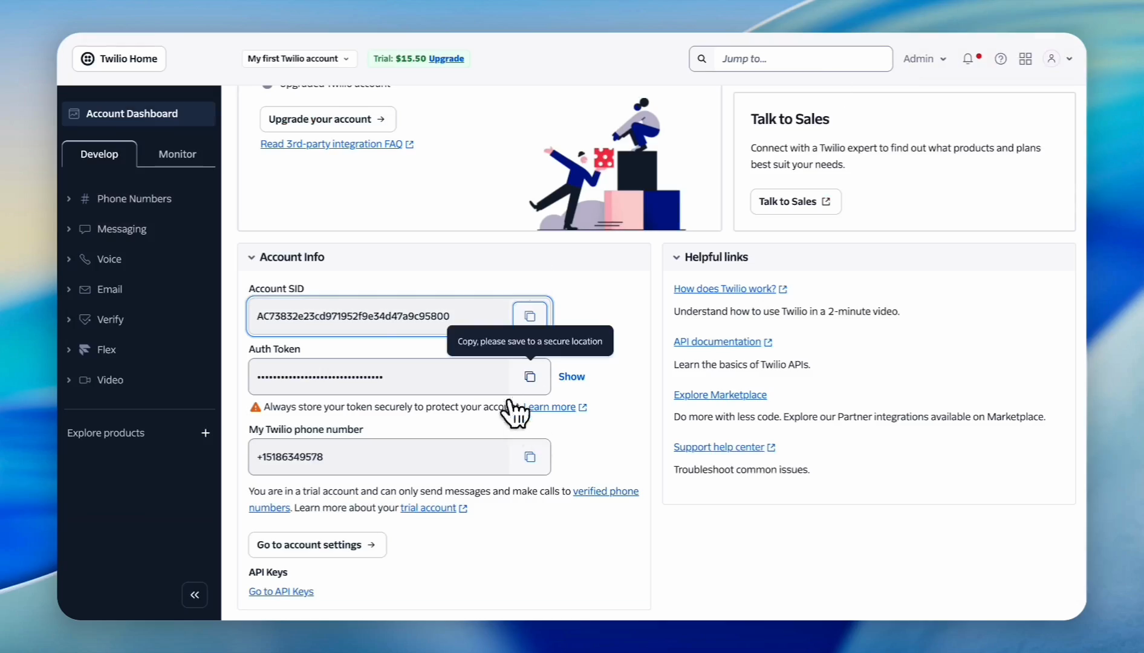Copy the Account SID value

(530, 316)
